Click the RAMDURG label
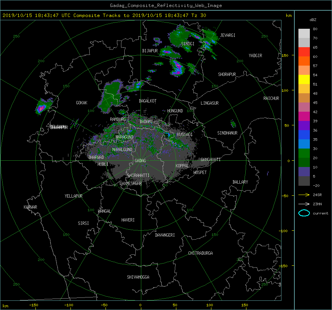The height and width of the screenshot is (310, 332). pyautogui.click(x=118, y=119)
